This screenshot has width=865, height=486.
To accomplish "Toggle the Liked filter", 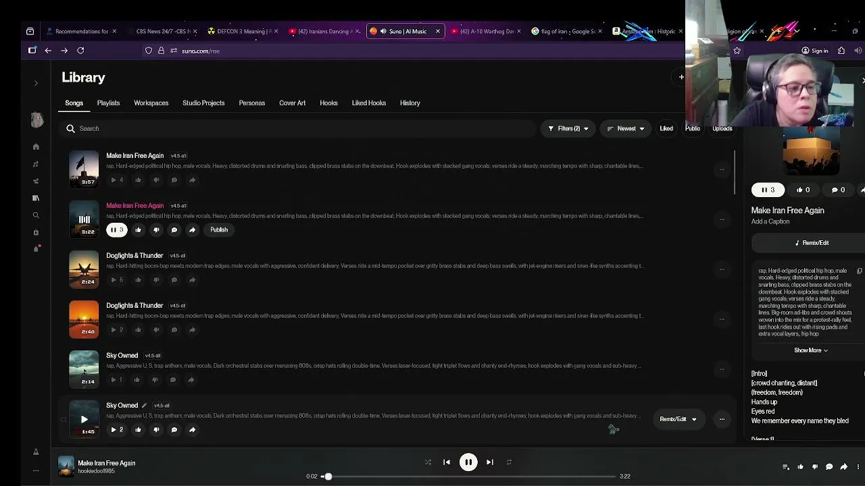I will click(x=666, y=128).
